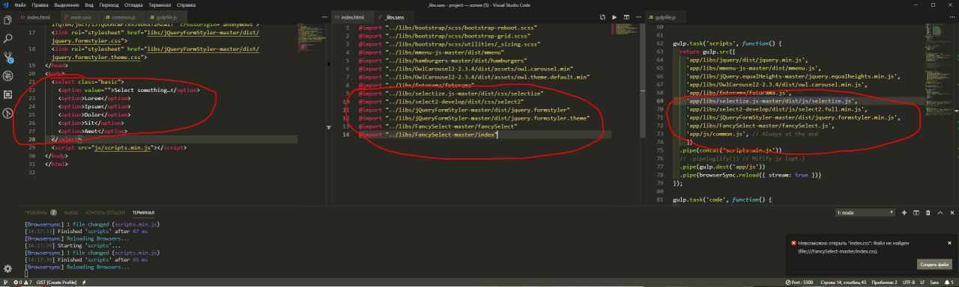Open the Search view in activity bar

(x=7, y=37)
